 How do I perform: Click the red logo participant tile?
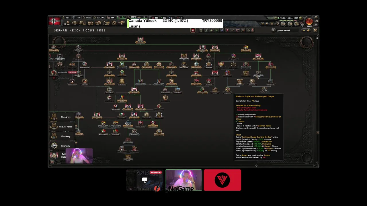(x=222, y=180)
